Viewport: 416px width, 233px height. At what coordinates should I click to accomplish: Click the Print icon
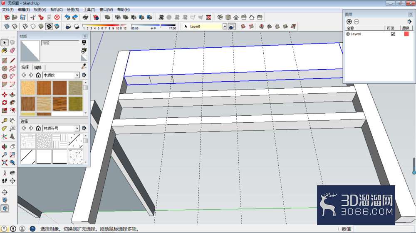pyautogui.click(x=85, y=17)
